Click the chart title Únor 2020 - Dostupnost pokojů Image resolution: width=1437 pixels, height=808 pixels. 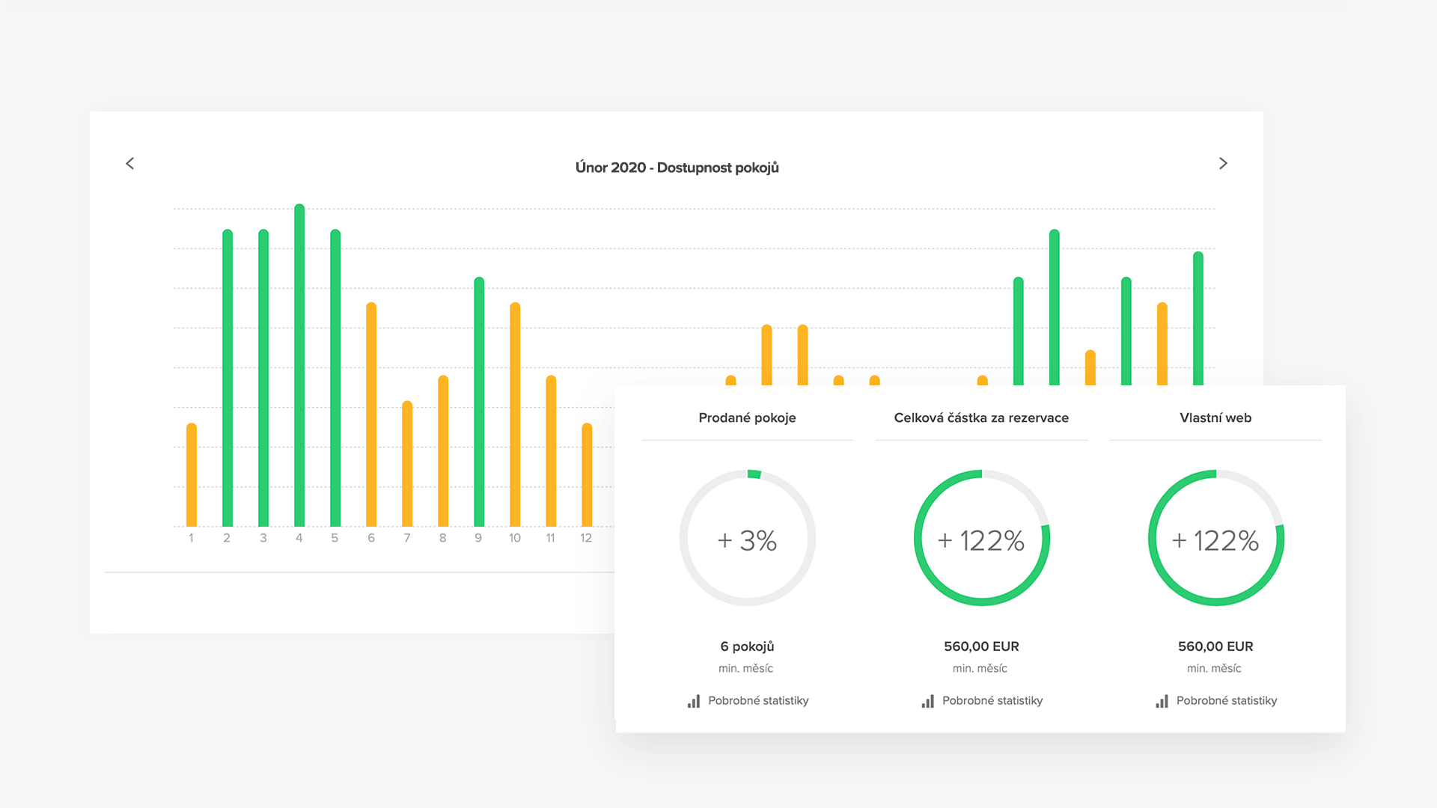pos(677,168)
